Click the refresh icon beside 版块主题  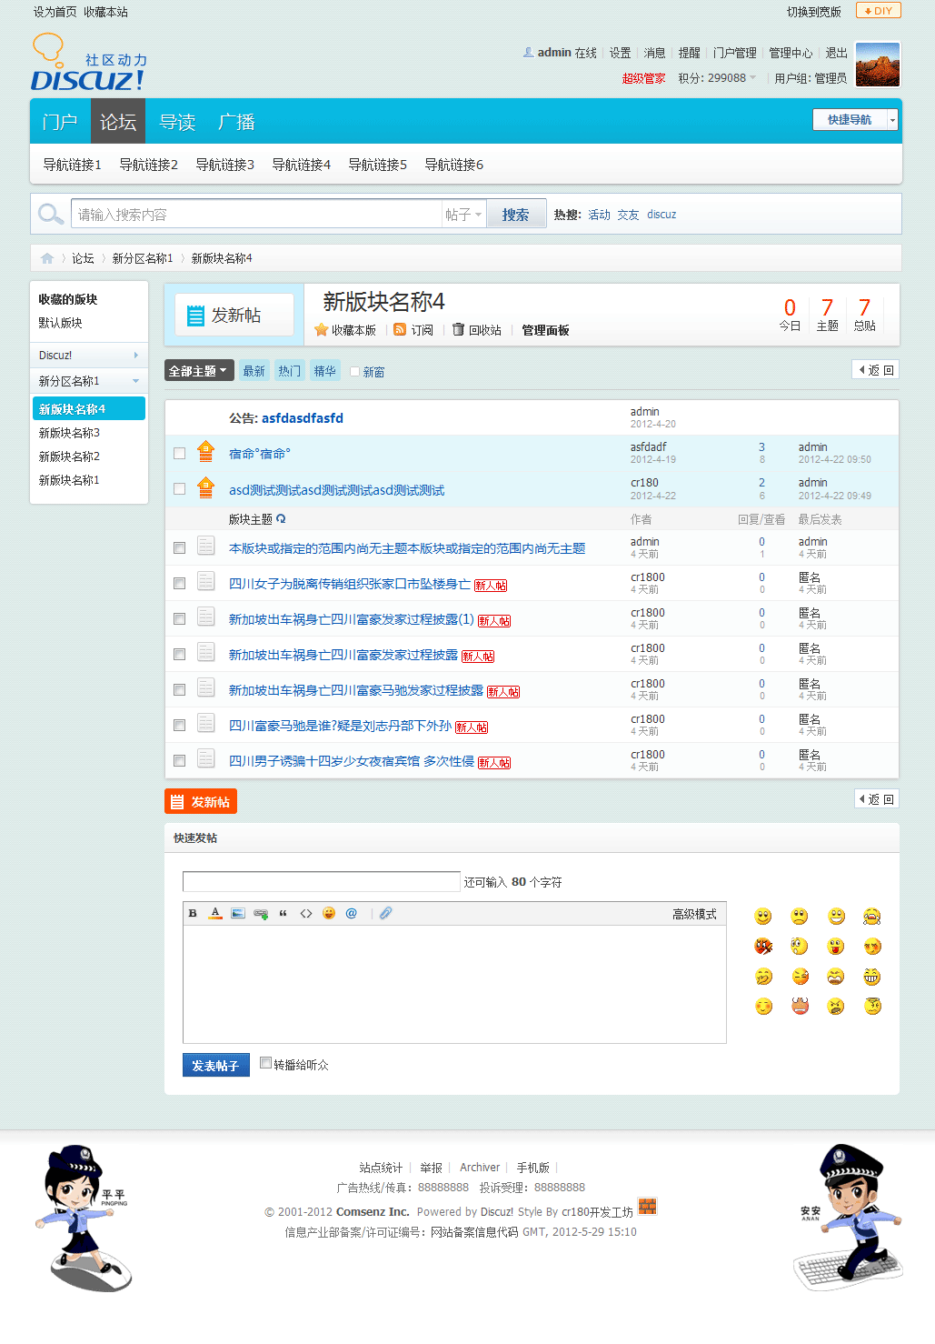click(281, 519)
